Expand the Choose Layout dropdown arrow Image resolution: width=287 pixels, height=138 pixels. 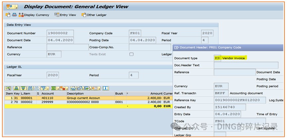point(99,89)
